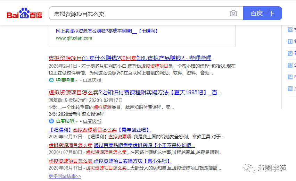Click the snippet starting 1楼: …一个比较垂直的
The height and width of the screenshot is (181, 296).
click(x=111, y=107)
